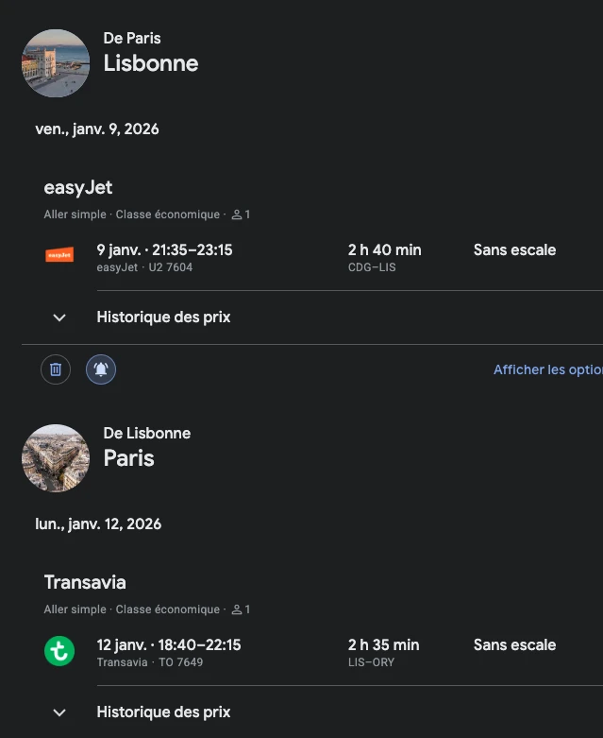Viewport: 603px width, 738px height.
Task: Open Historique des prix under the Transavia flight
Action: pyautogui.click(x=163, y=712)
